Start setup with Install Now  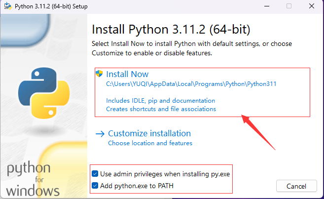127,74
